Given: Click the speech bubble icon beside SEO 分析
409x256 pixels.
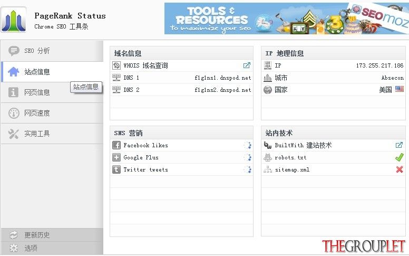Looking at the screenshot, I should tap(14, 51).
